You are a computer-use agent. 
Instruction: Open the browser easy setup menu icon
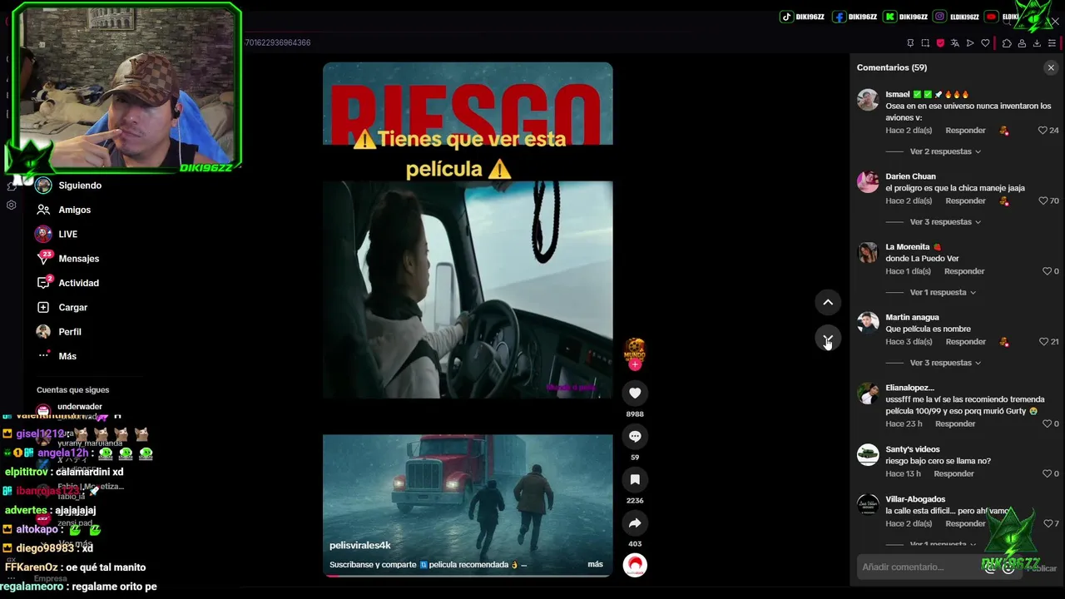pos(1052,43)
